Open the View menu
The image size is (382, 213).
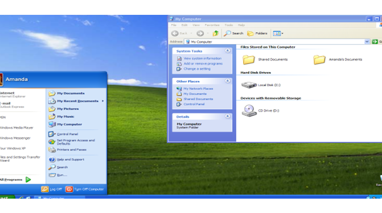pos(196,25)
